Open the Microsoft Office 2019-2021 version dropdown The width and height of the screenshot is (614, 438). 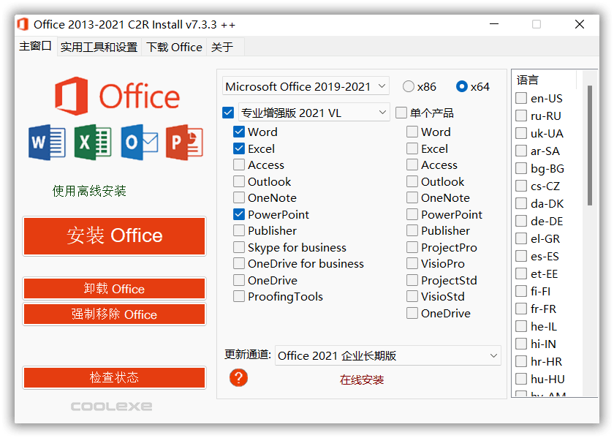(x=306, y=86)
